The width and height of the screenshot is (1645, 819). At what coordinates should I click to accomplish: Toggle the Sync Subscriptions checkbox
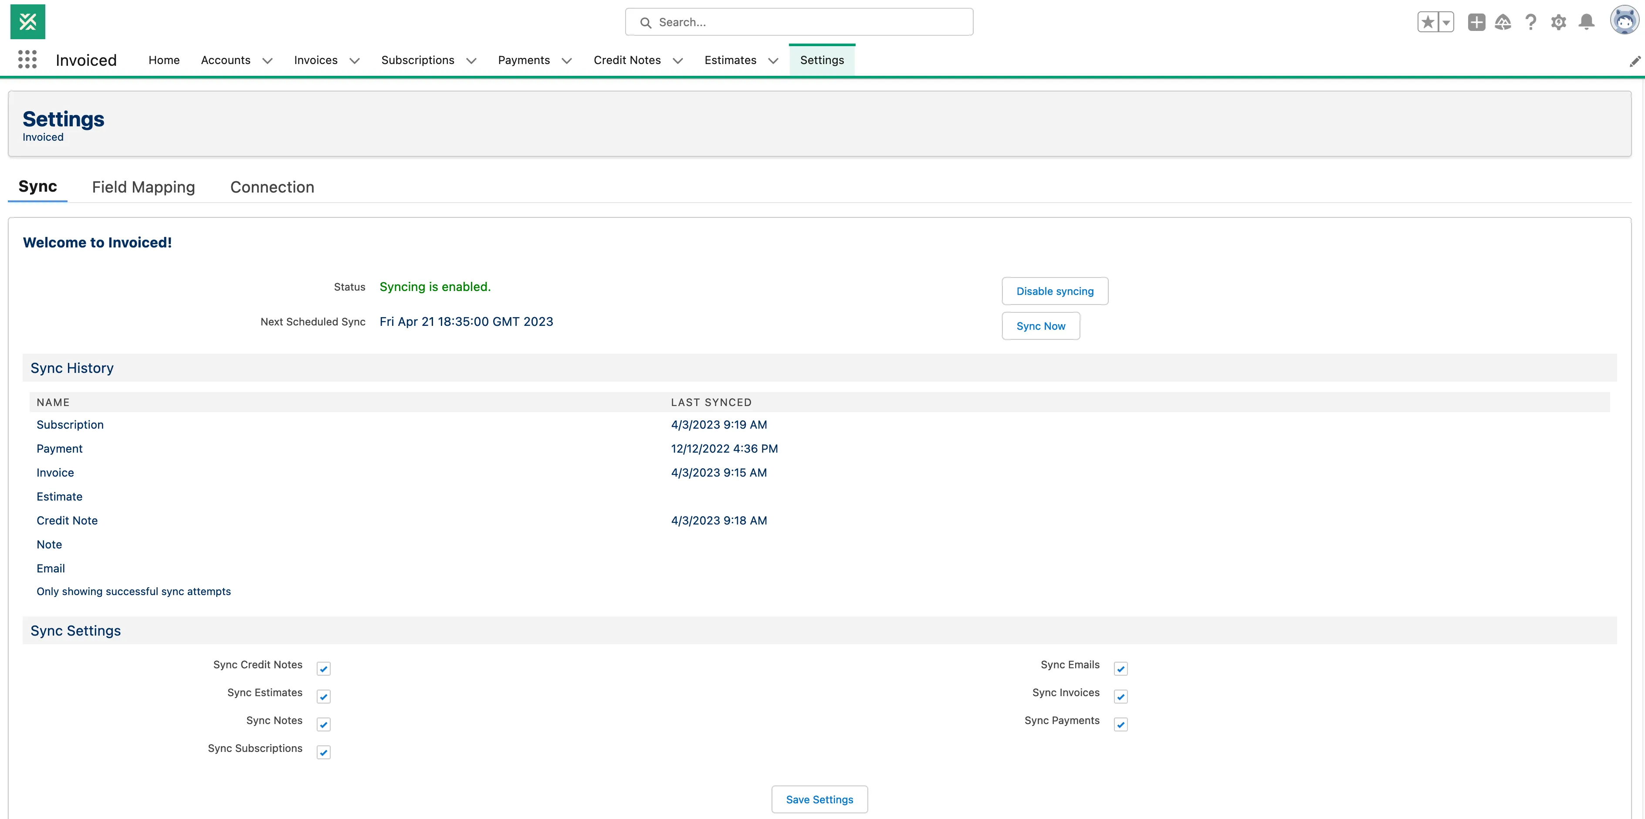[324, 752]
